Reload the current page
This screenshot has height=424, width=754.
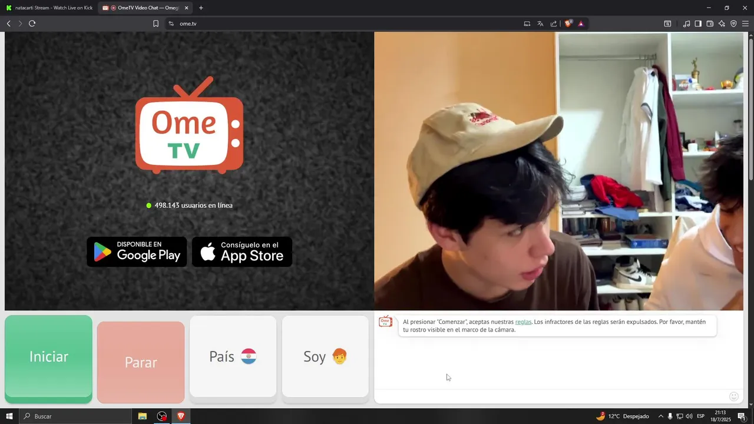[32, 24]
